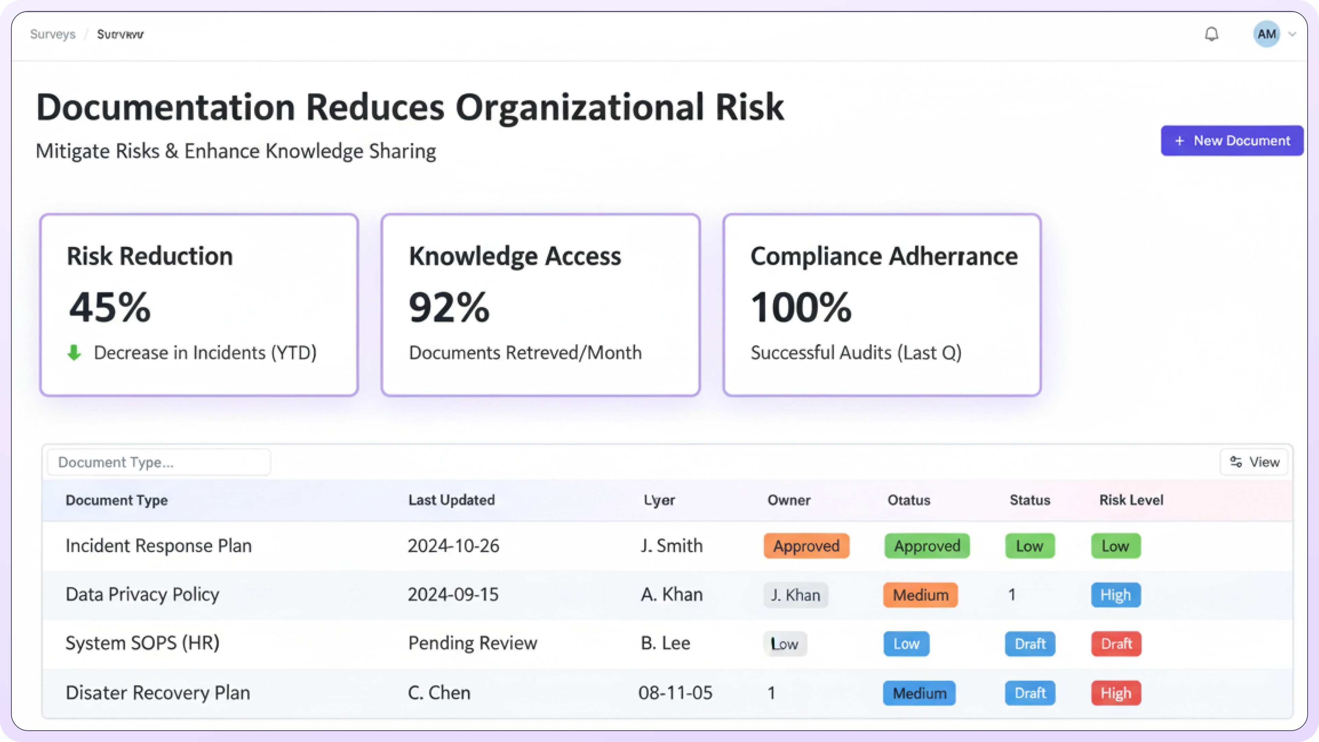Click green down arrow in Risk Reduction
The width and height of the screenshot is (1319, 742).
pyautogui.click(x=74, y=352)
